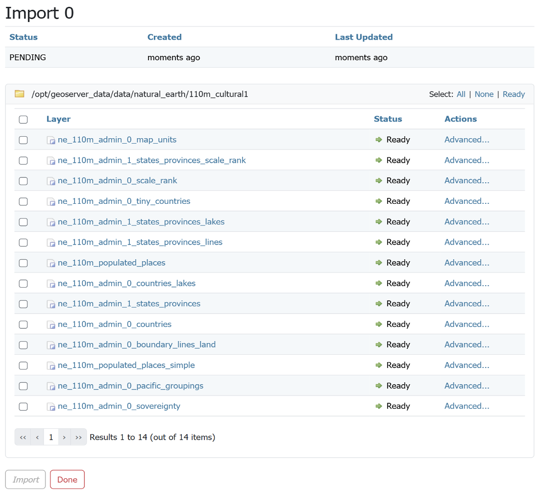Check ne_110m_admin_1_states_provinces_lines layer box
The width and height of the screenshot is (539, 490).
(x=24, y=243)
